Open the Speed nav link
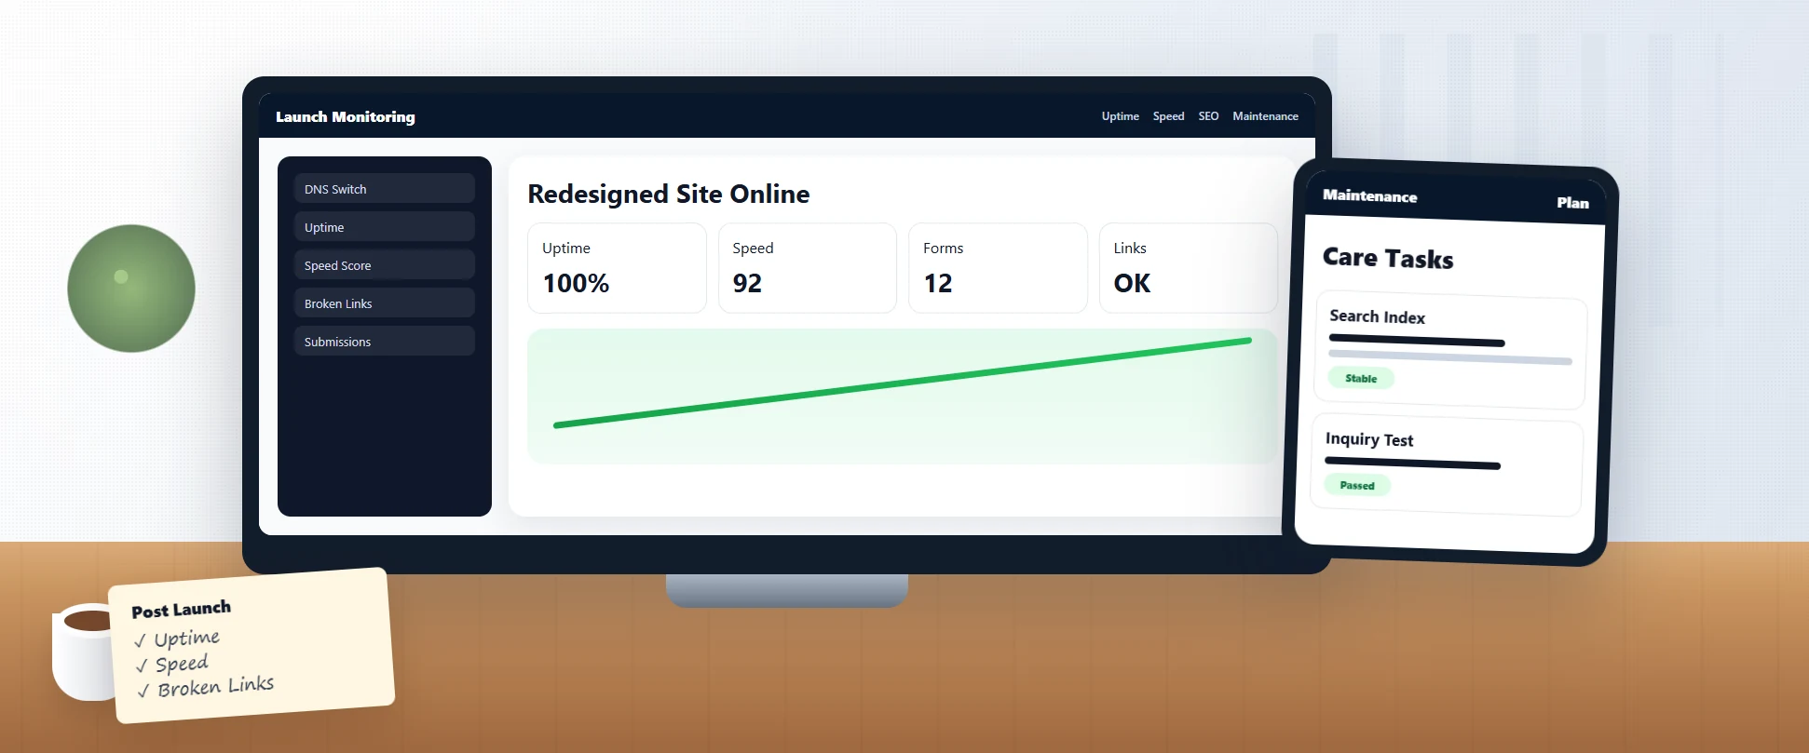This screenshot has width=1809, height=753. (x=1168, y=116)
